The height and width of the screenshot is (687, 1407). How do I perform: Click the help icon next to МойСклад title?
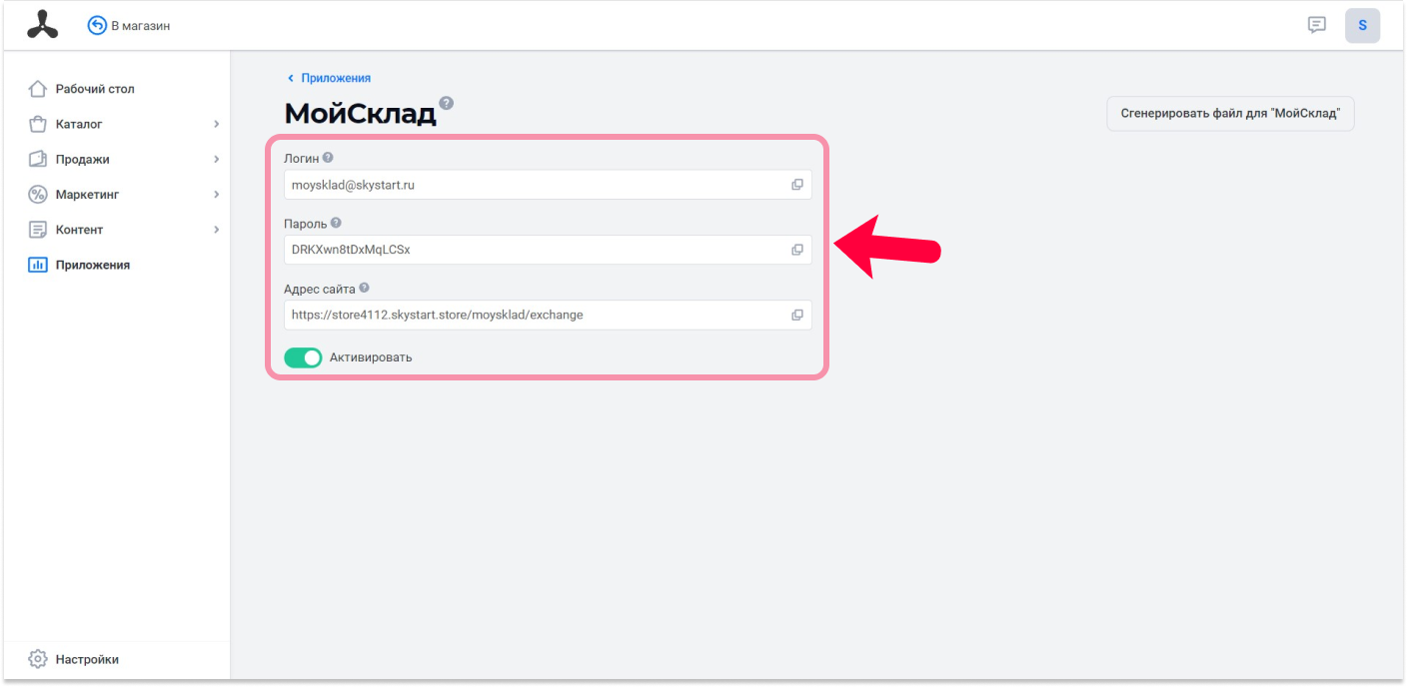pos(446,103)
